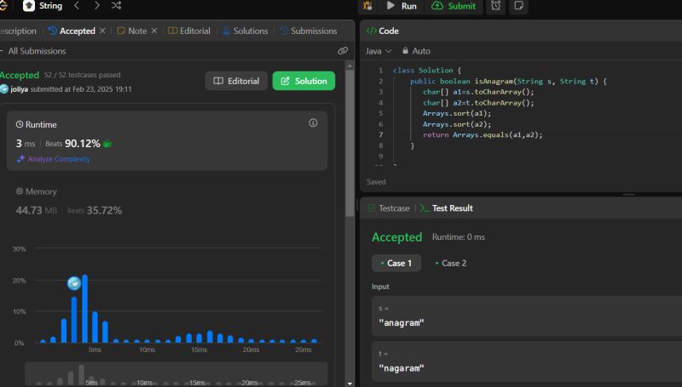The image size is (682, 387).
Task: Select the Memory stats section
Action: point(167,202)
